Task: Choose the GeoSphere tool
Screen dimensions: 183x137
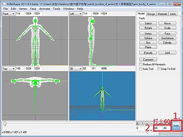Action: [167, 38]
